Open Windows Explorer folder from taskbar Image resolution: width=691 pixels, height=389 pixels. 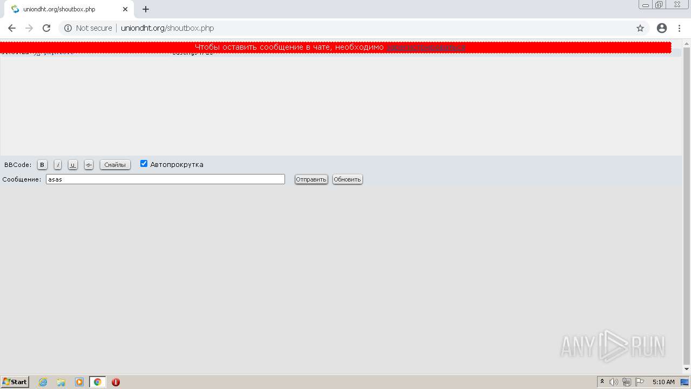coord(61,382)
